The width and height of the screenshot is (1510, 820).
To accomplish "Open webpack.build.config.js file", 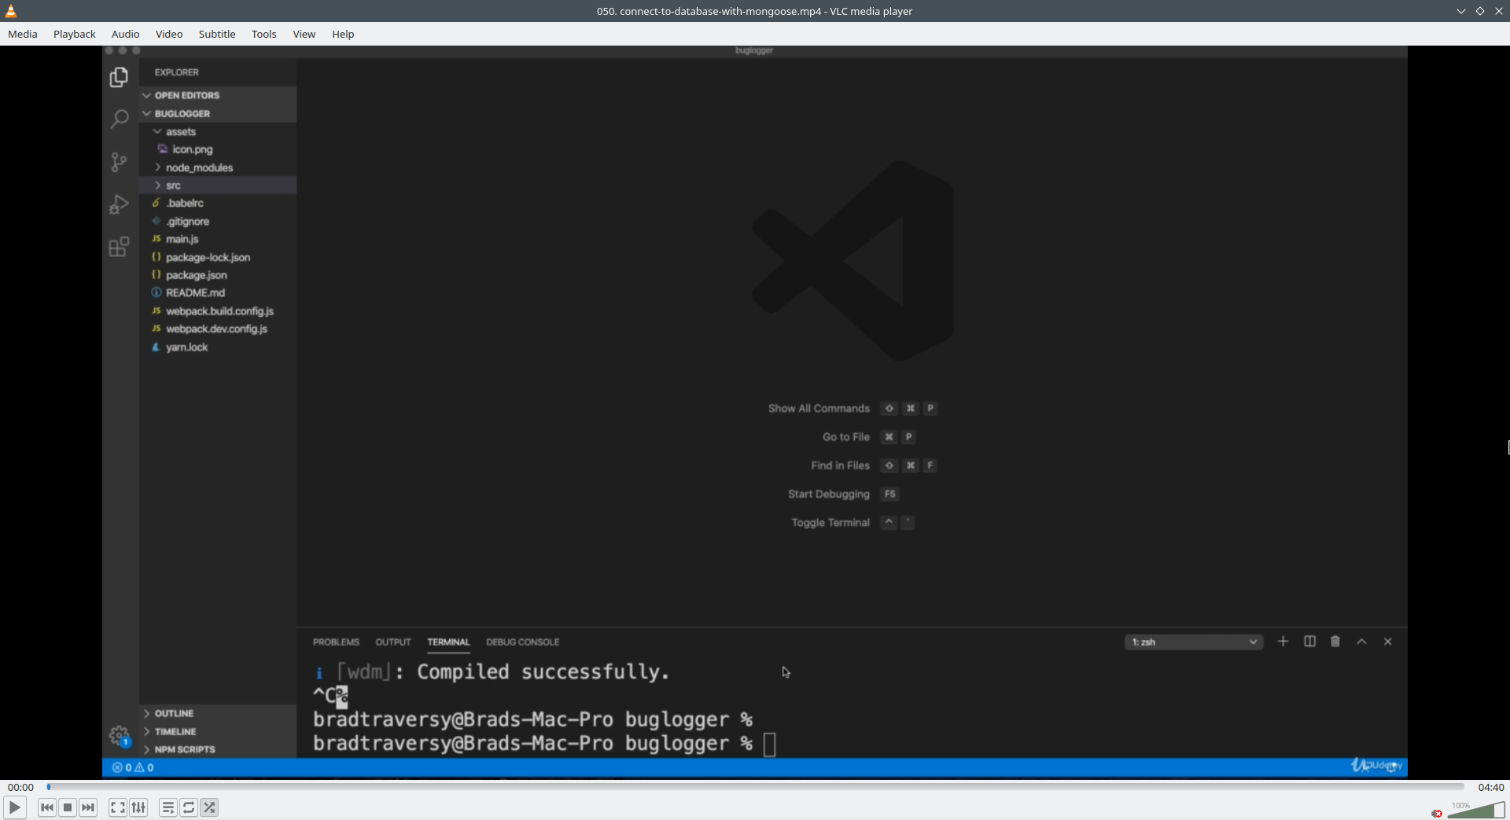I will coord(218,311).
